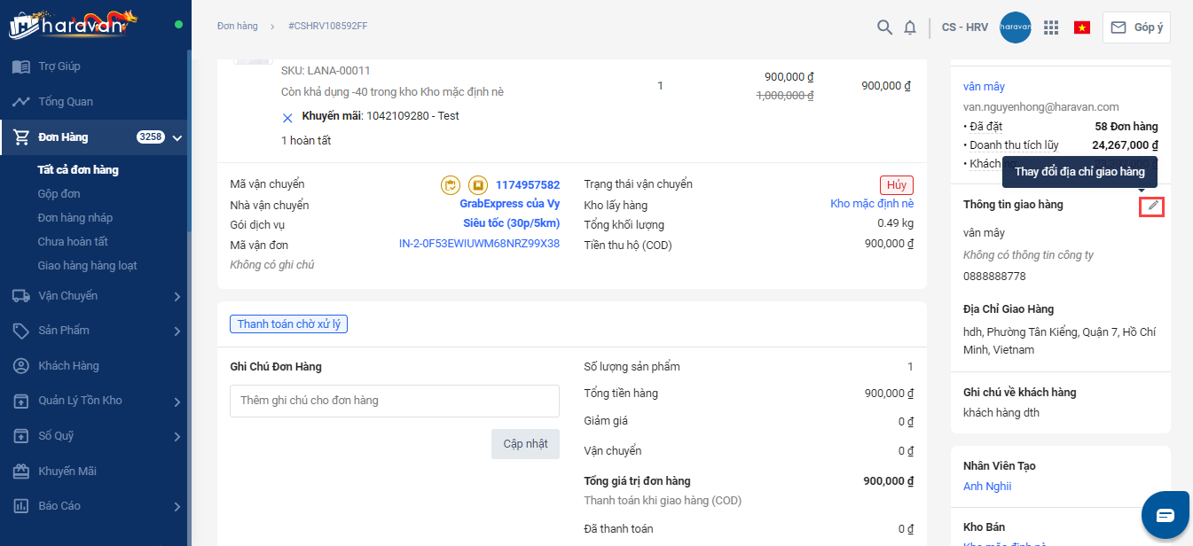
Task: Click the search magnifier icon
Action: click(884, 27)
